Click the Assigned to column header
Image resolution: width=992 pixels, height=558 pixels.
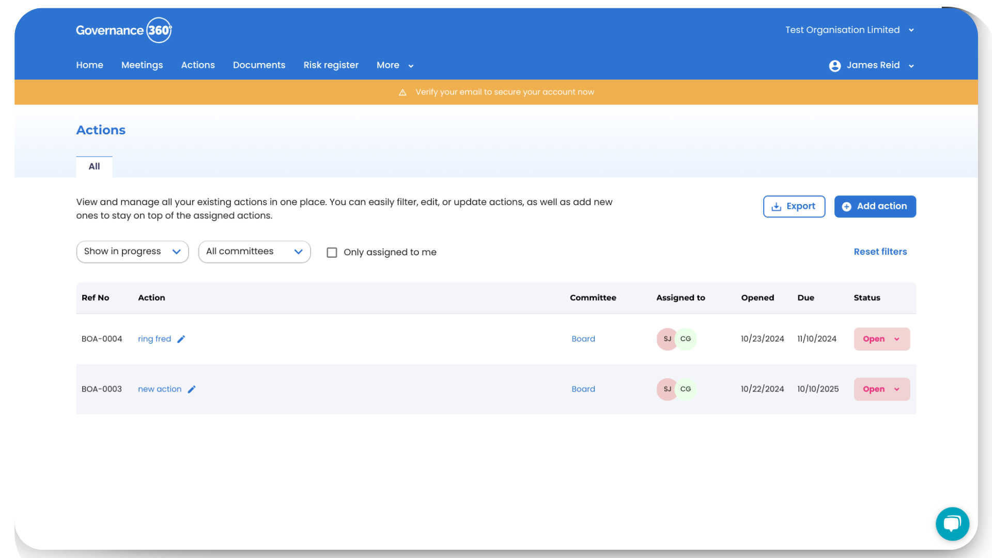(x=680, y=298)
